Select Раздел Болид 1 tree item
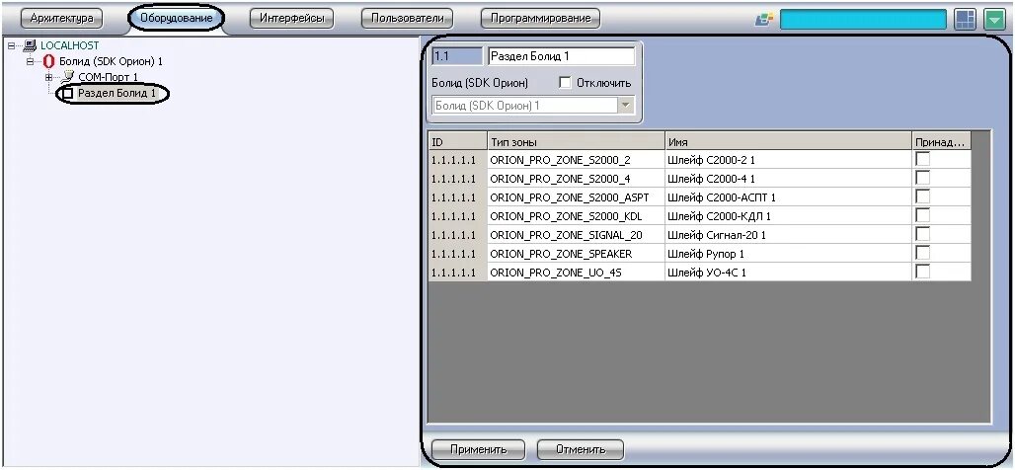 (117, 94)
